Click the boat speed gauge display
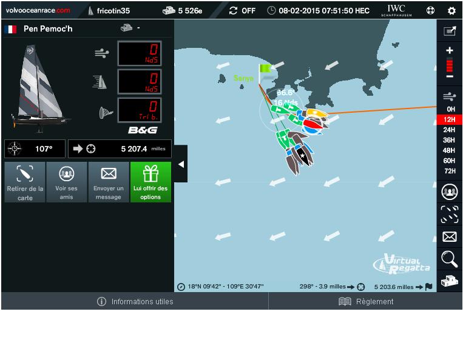Screen dimensions: 463x363 pyautogui.click(x=140, y=82)
